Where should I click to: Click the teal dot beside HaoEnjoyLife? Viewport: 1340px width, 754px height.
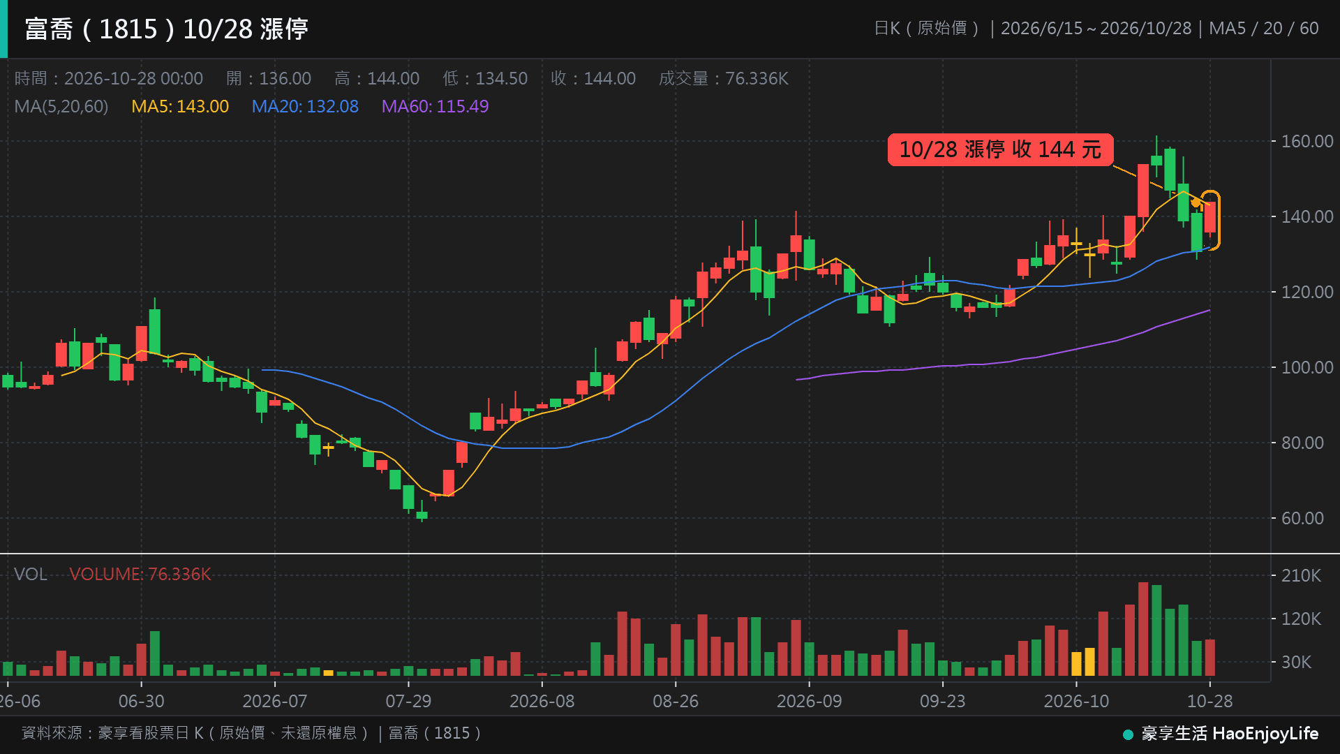[1128, 734]
